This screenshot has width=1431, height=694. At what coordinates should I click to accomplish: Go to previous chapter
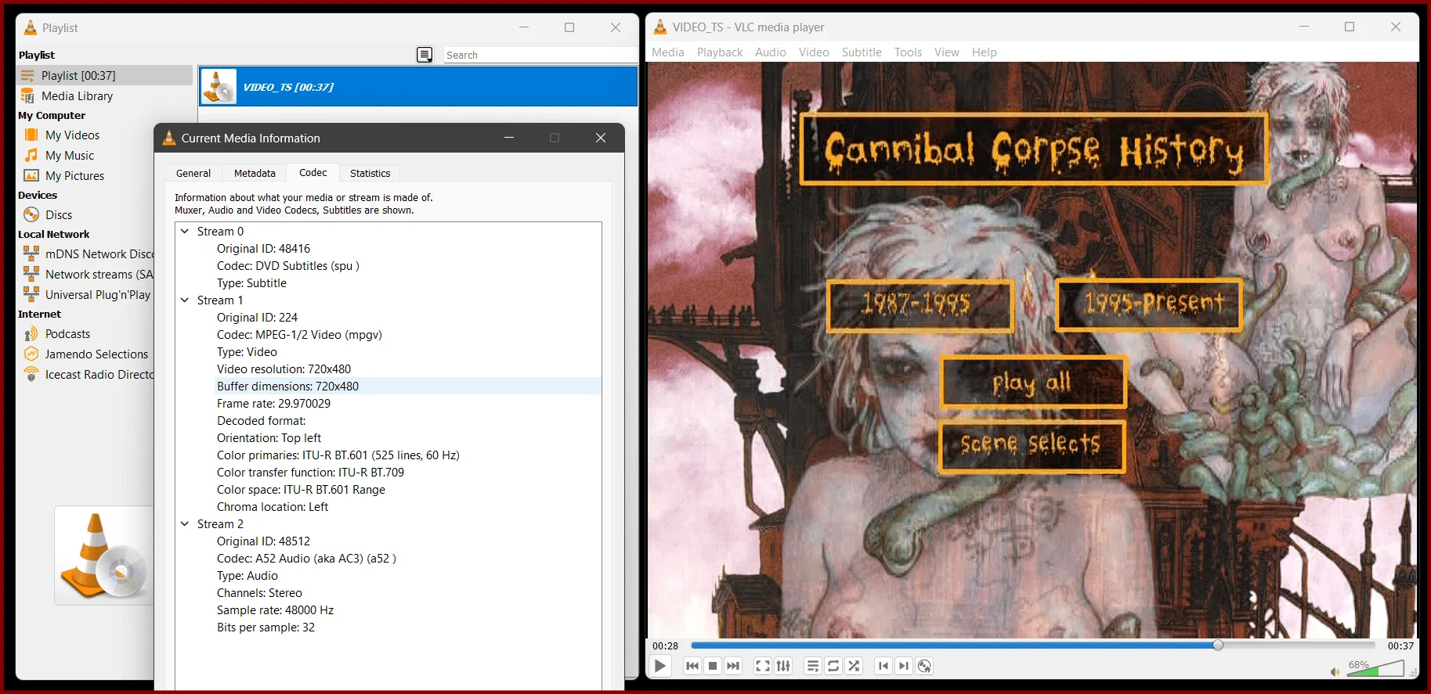884,666
